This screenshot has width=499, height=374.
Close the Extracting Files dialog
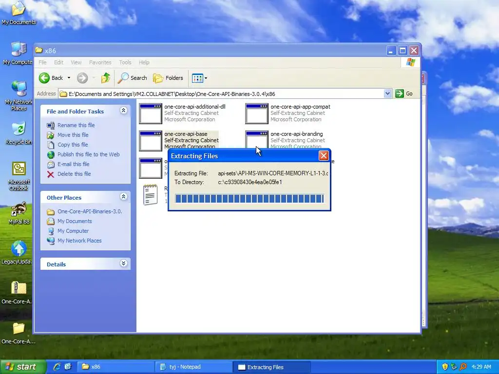click(324, 155)
